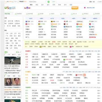The image size is (102, 102).
Task: Open the three green dots menu
Action: tap(54, 2)
